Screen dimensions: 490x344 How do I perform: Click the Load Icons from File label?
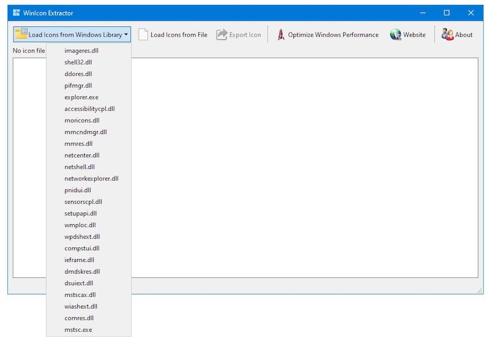pos(179,35)
